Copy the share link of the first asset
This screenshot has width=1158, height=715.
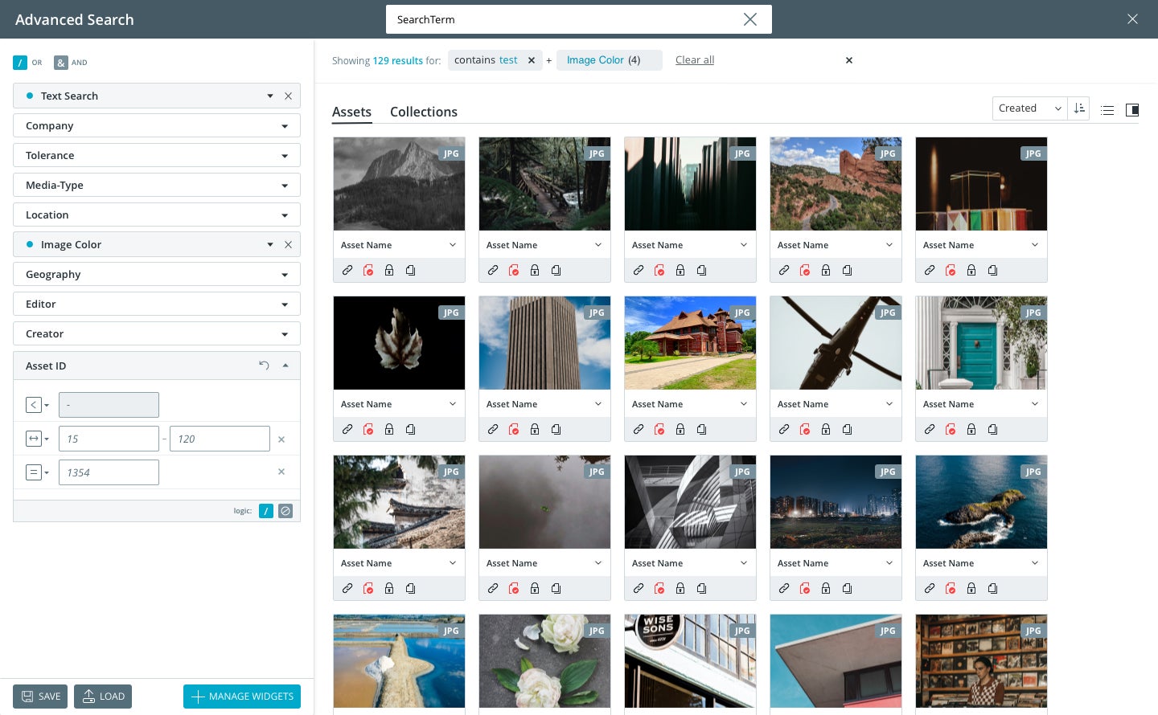tap(347, 270)
